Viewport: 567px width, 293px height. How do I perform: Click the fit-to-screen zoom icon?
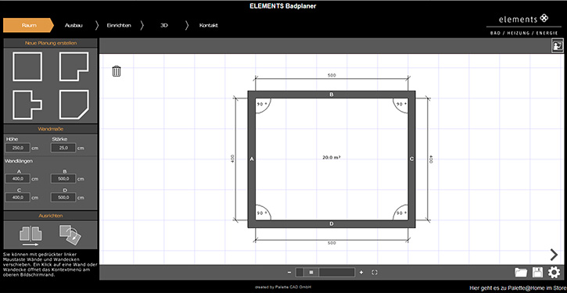pyautogui.click(x=375, y=273)
